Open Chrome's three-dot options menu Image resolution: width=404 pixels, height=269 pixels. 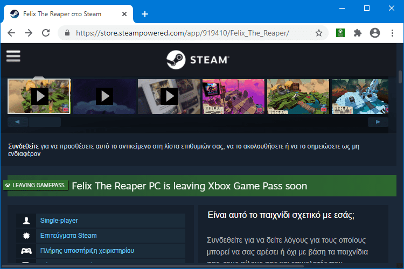coord(392,33)
